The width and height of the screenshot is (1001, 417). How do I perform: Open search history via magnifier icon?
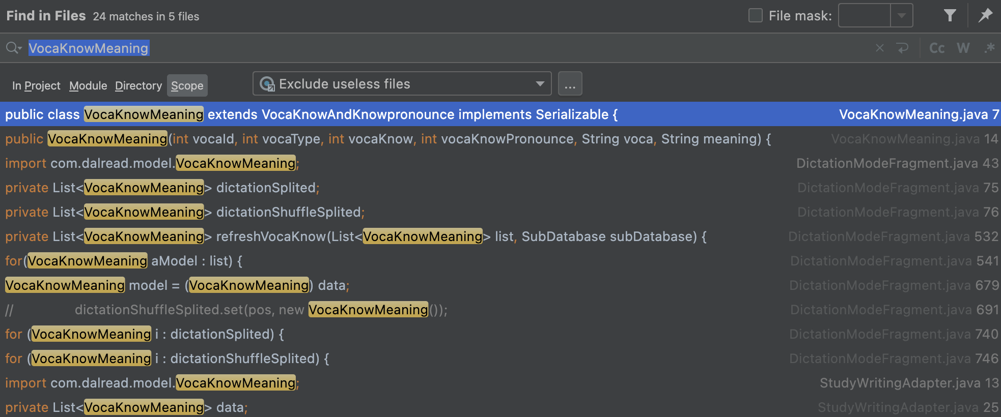[x=13, y=48]
